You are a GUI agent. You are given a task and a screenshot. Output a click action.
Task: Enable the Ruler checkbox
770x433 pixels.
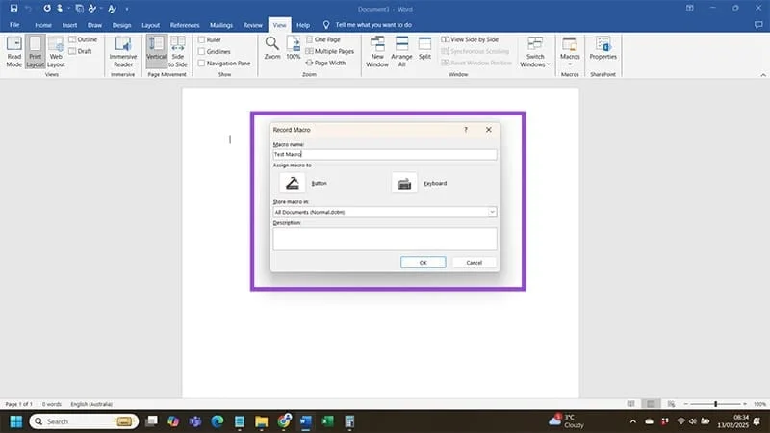(201, 39)
